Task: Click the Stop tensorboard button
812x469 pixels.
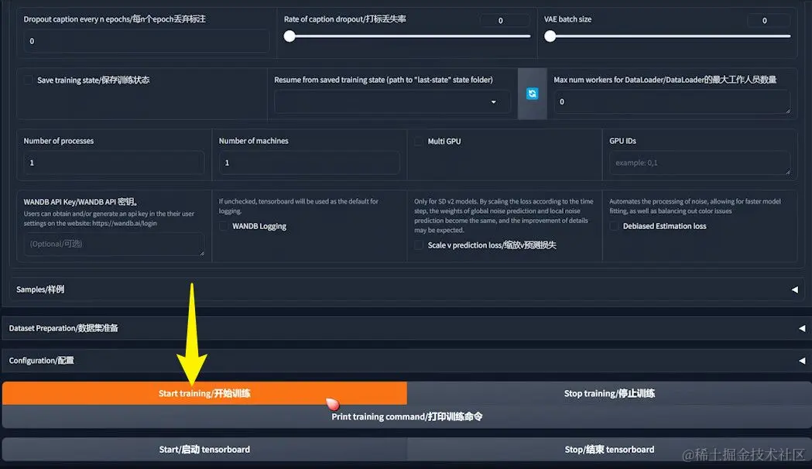Action: 608,449
